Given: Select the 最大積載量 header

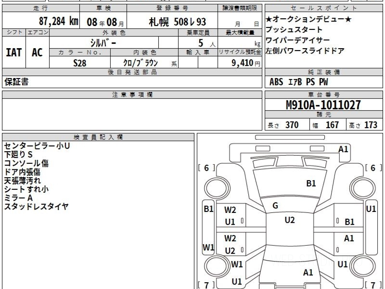Looking at the screenshot, I should click(240, 32).
